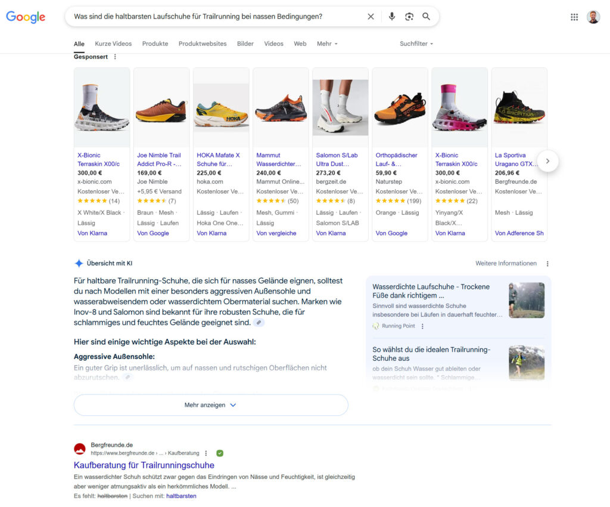Screen dimensions: 610x507
Task: Open HOKA Mafate X Schuhe link
Action: pyautogui.click(x=218, y=160)
